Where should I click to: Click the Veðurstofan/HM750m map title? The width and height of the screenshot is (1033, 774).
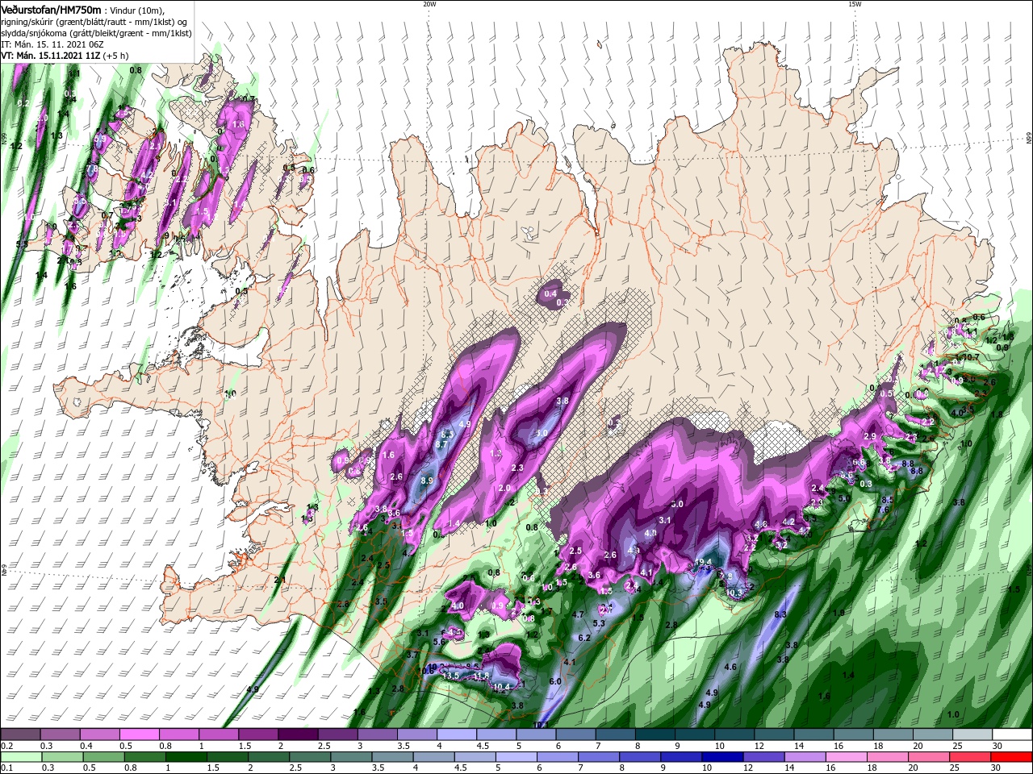pos(51,9)
